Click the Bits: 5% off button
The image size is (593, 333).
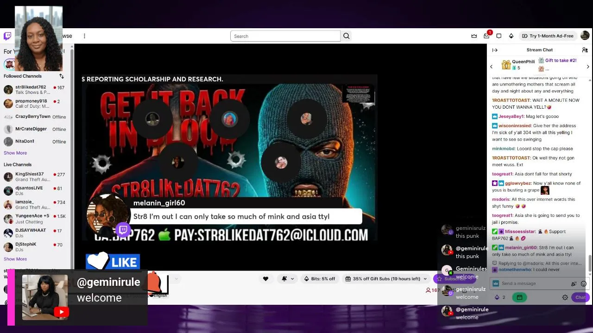coord(320,278)
